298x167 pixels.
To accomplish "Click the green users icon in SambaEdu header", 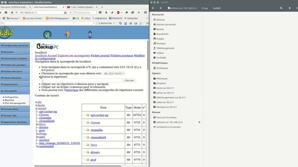I will [x=47, y=35].
